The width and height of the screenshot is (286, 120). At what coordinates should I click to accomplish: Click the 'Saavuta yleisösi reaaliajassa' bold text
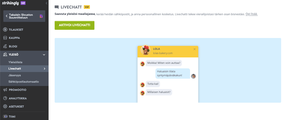(75, 14)
